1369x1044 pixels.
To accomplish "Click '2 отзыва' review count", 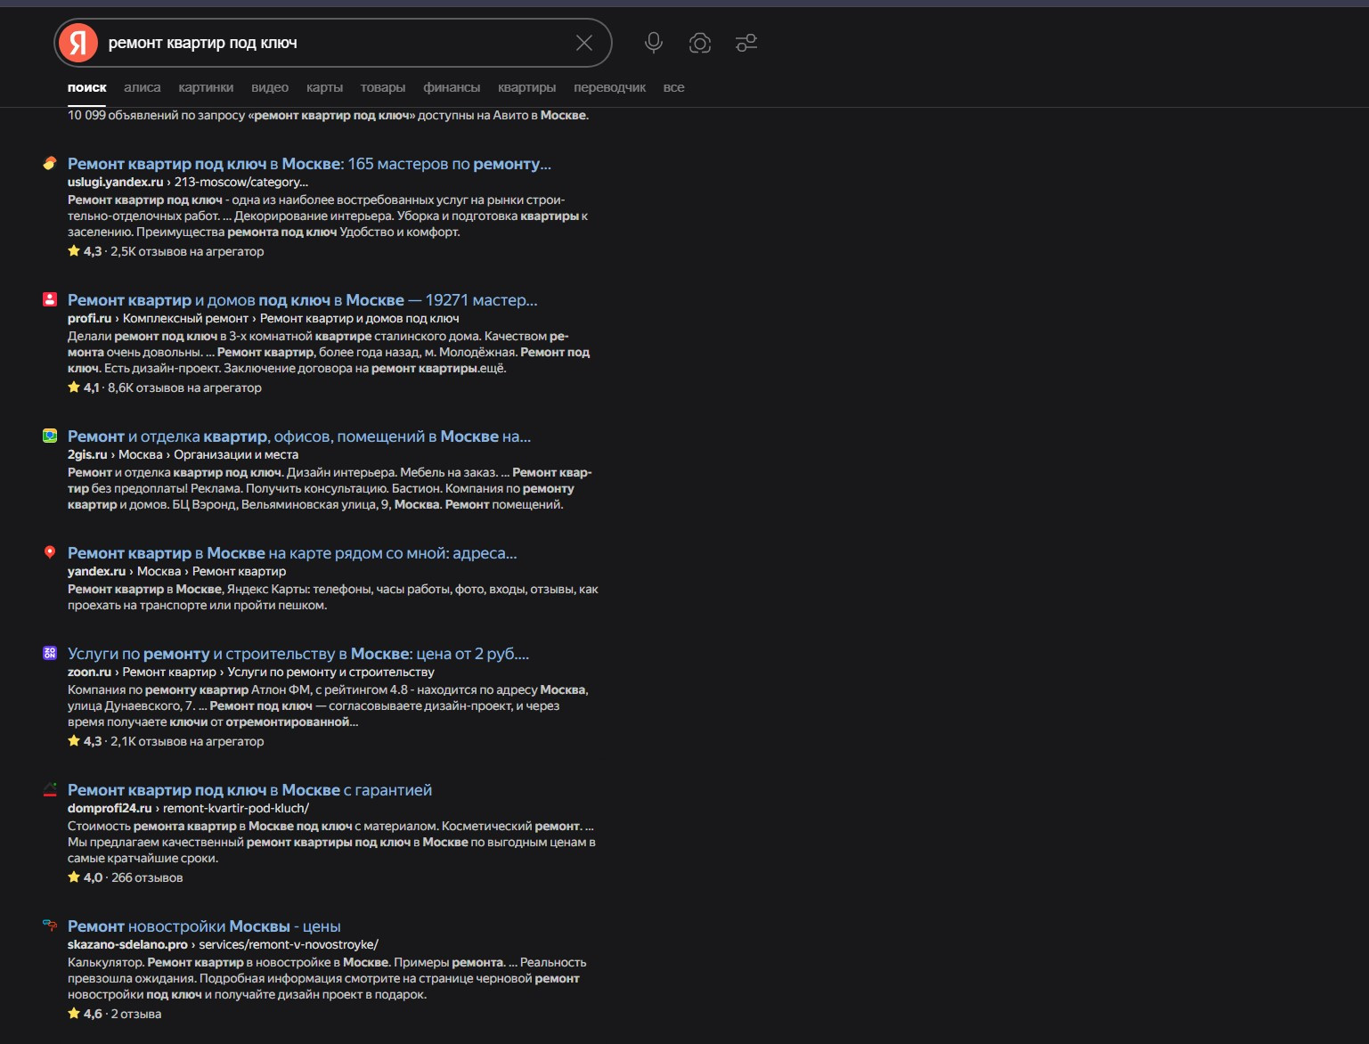I will click(136, 1014).
